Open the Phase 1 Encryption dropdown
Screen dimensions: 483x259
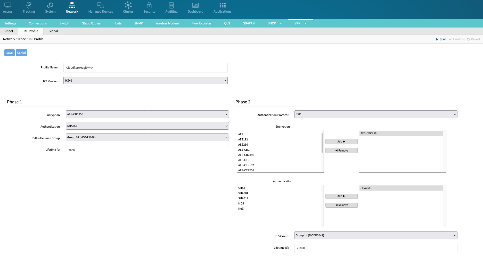147,114
